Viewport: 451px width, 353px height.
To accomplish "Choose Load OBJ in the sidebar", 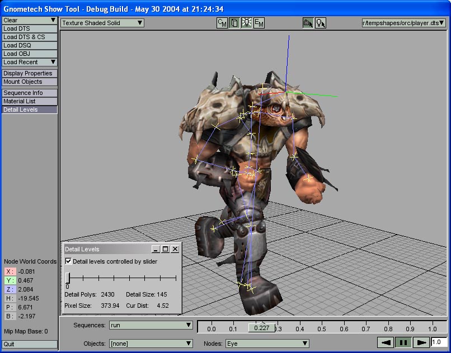I will [x=29, y=54].
